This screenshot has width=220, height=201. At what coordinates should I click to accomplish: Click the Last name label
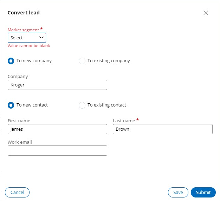pyautogui.click(x=124, y=121)
